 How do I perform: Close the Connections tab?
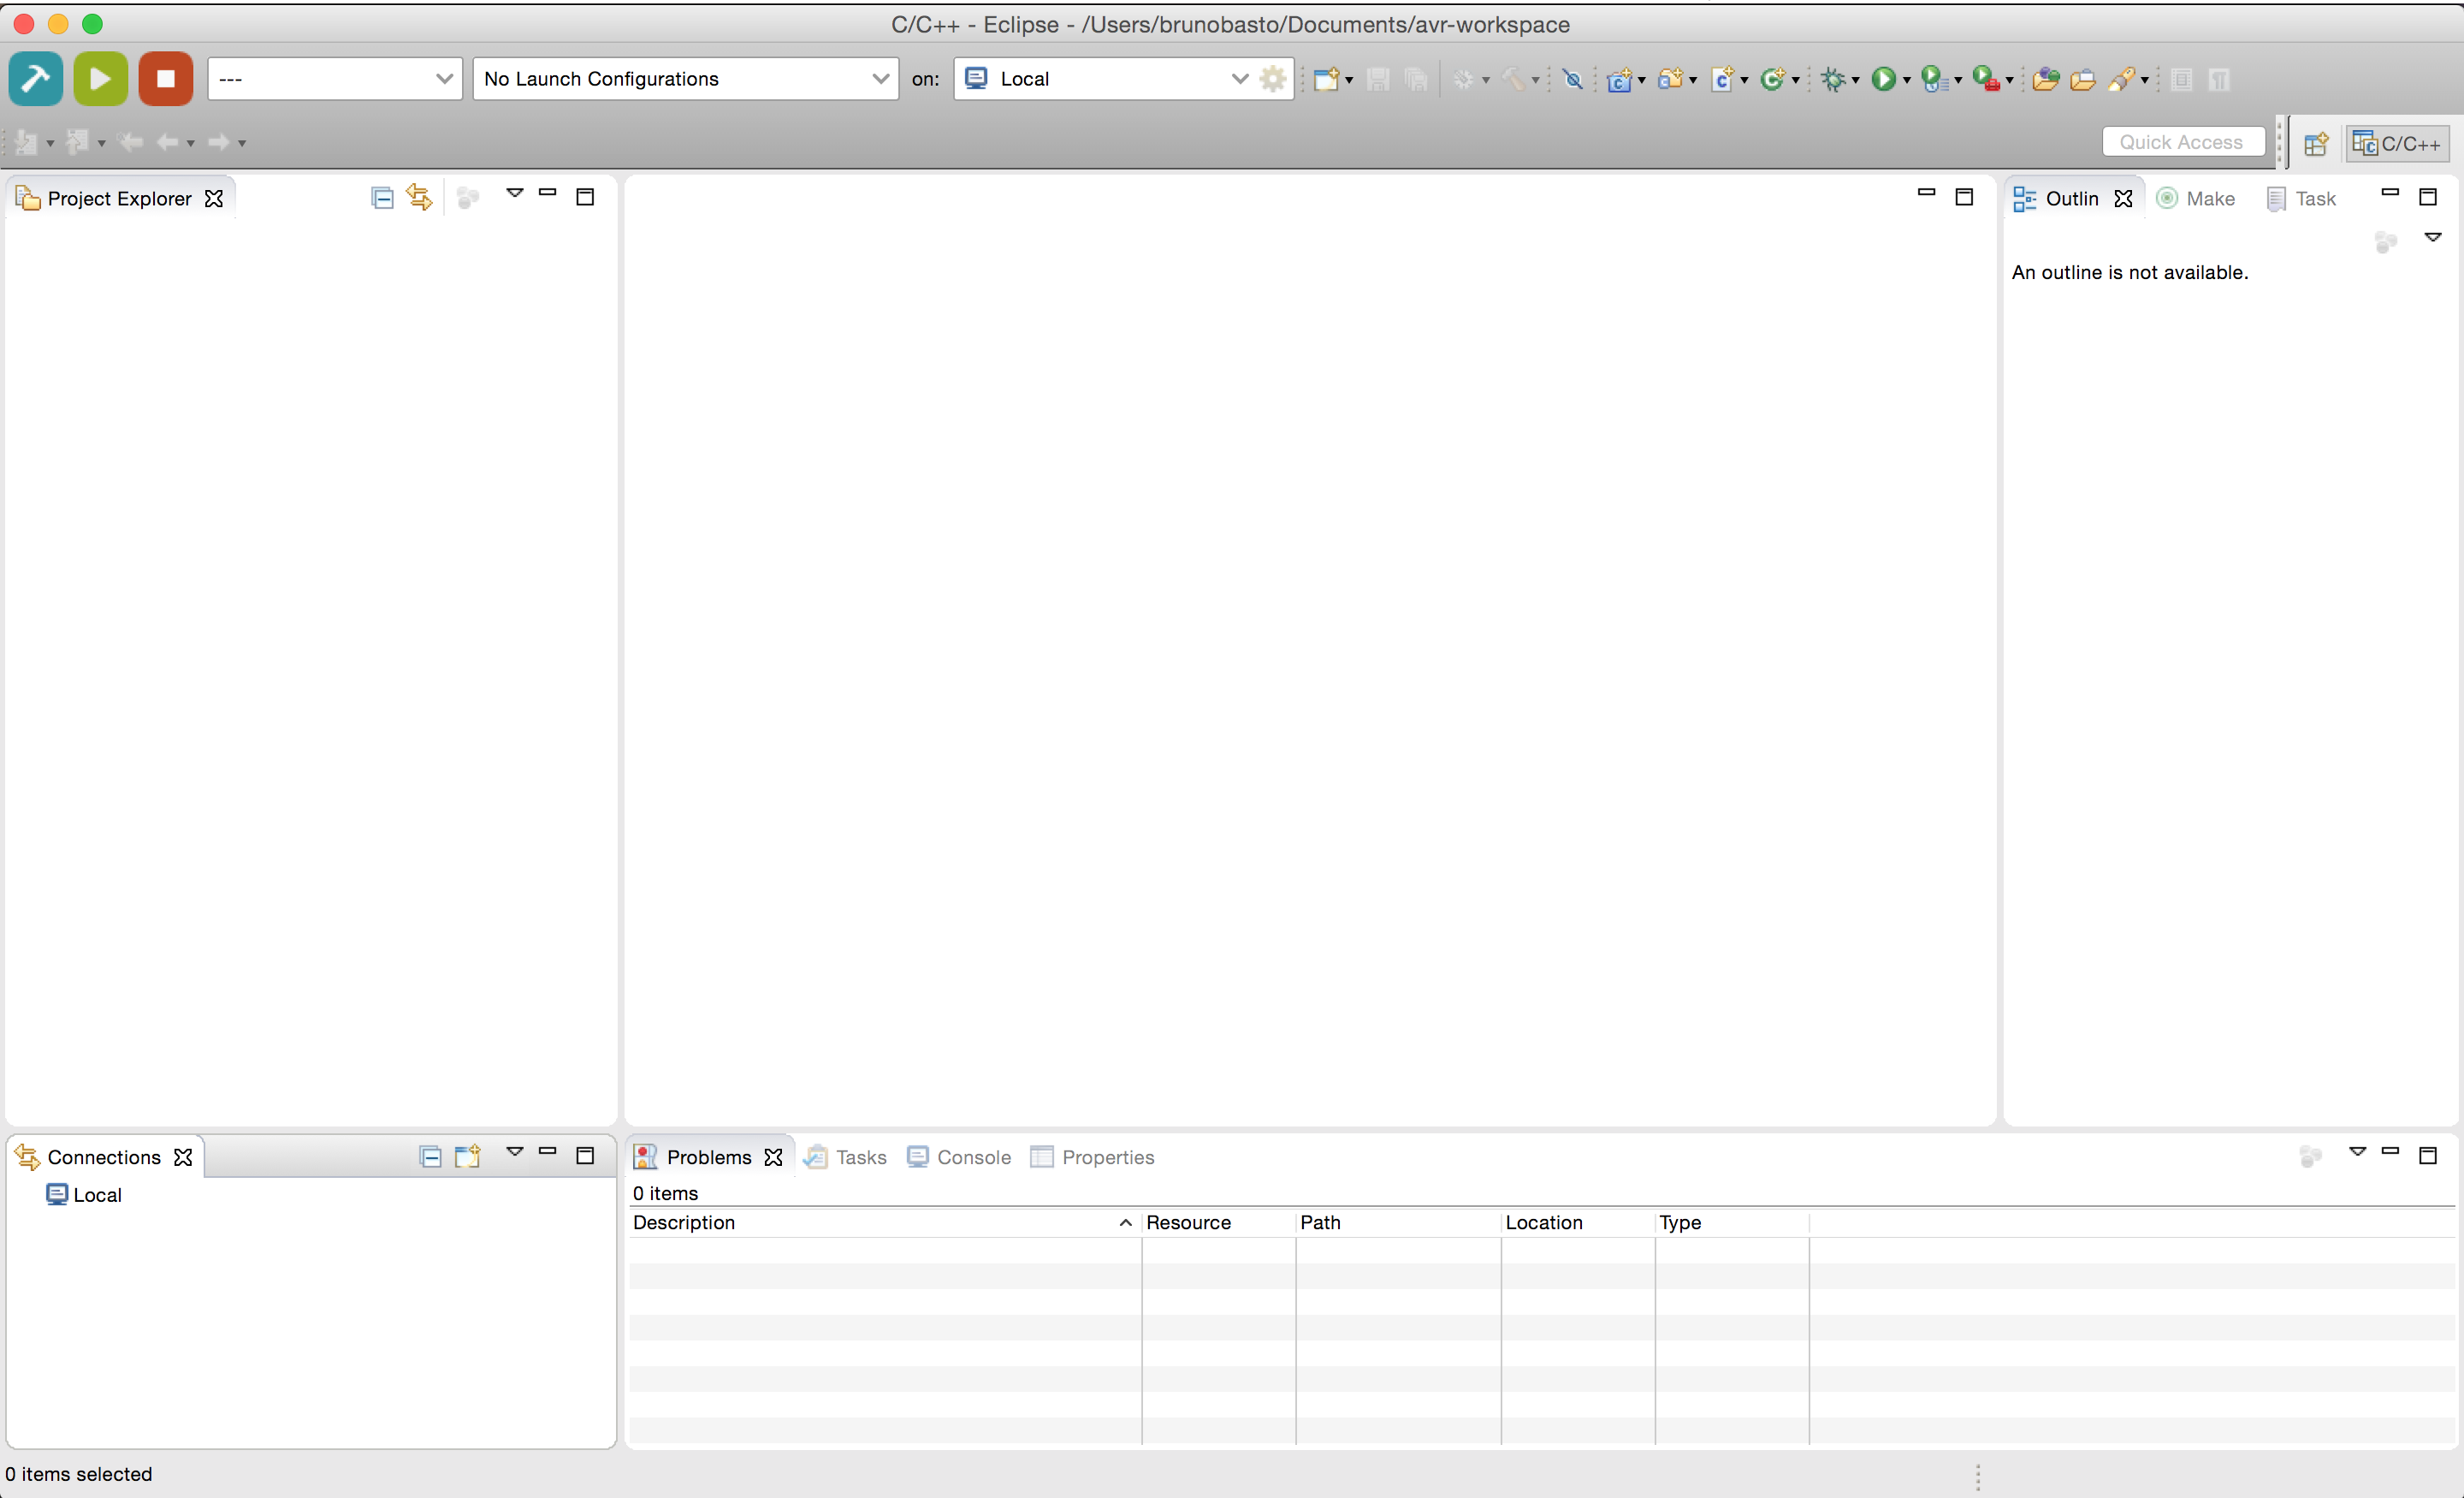coord(183,1156)
